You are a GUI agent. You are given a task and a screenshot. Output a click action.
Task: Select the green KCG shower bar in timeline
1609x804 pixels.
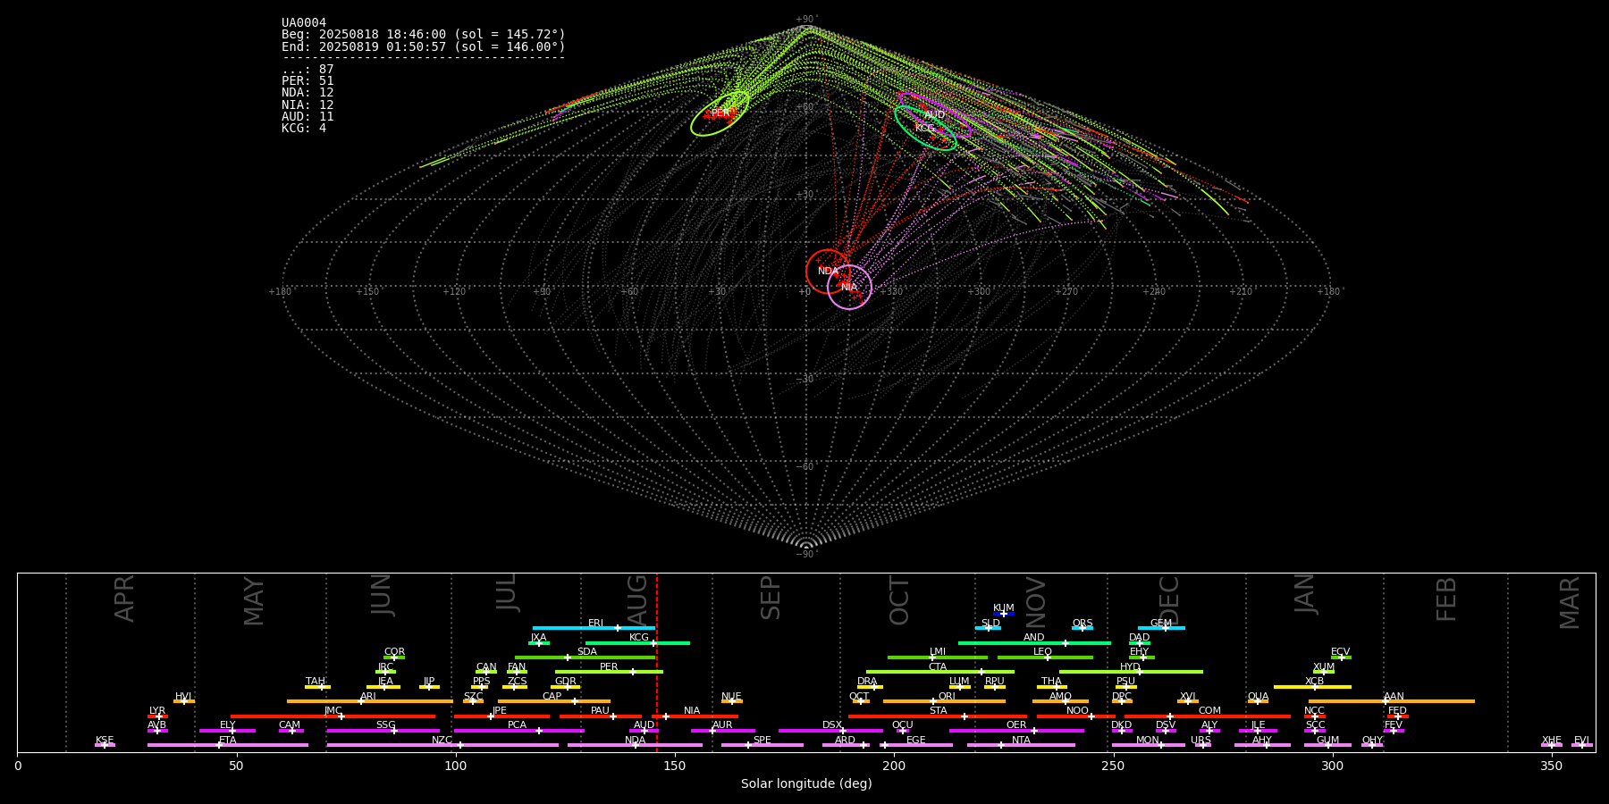pyautogui.click(x=637, y=643)
